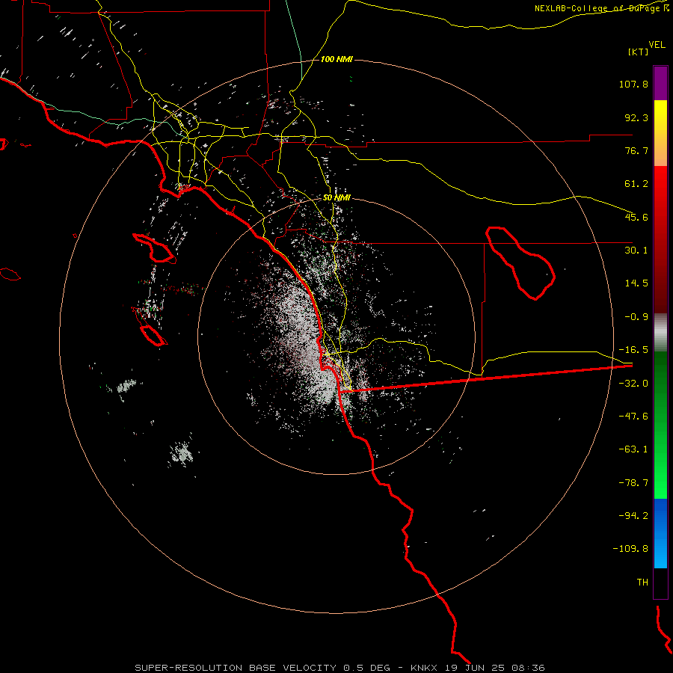This screenshot has width=673, height=673.
Task: Click the 14.5 legend value
Action: coord(636,283)
